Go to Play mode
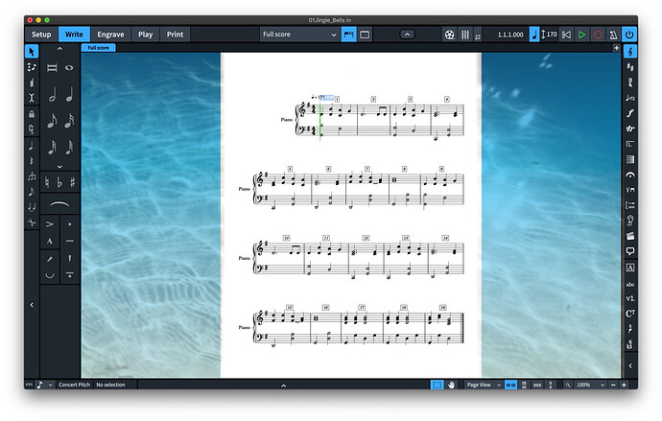662x421 pixels. point(145,35)
